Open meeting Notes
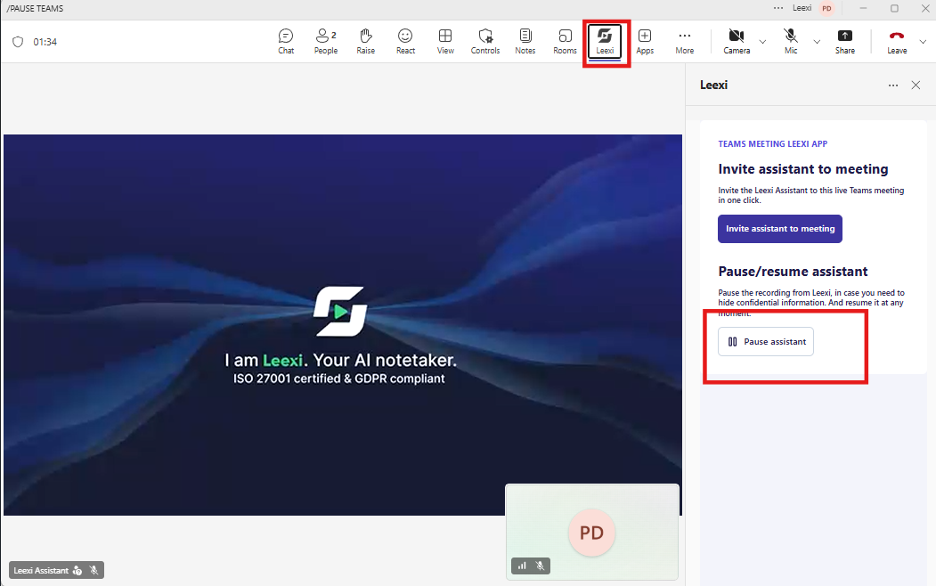936x586 pixels. pos(525,42)
